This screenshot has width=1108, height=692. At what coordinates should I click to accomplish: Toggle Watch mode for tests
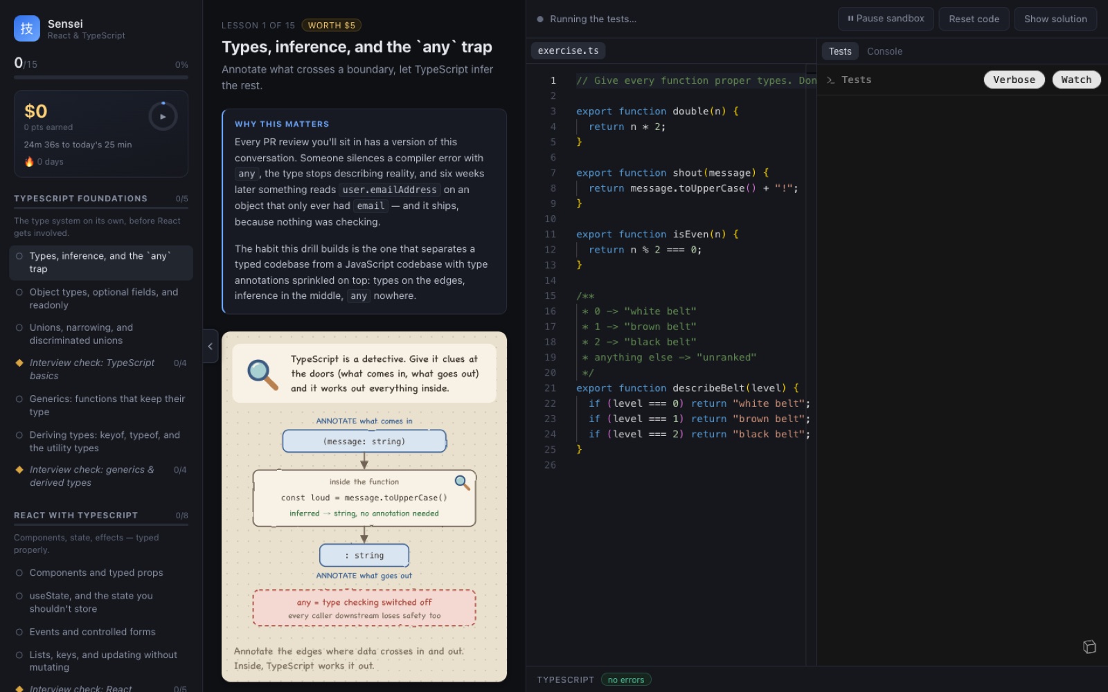click(x=1076, y=80)
